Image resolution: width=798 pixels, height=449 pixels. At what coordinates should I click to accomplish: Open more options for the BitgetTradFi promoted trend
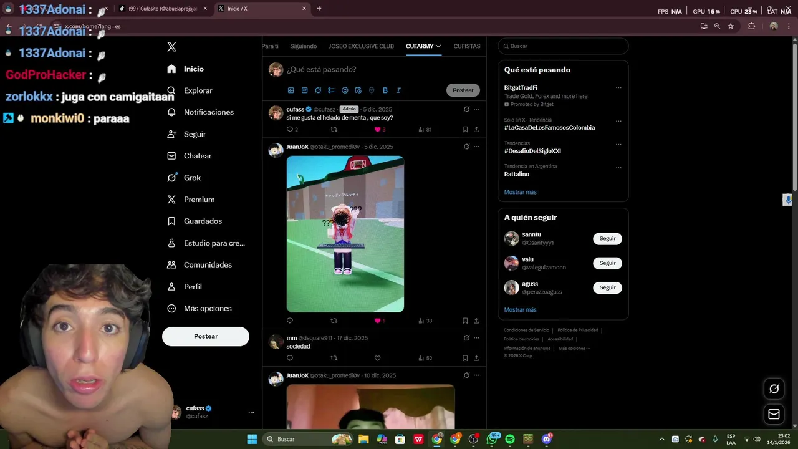click(618, 87)
